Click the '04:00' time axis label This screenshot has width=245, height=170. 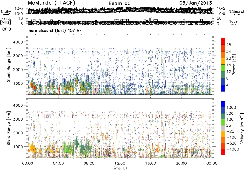tap(58, 164)
